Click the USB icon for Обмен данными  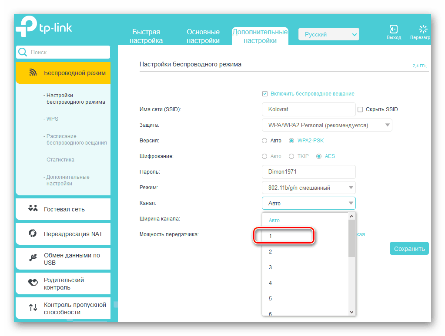(33, 258)
